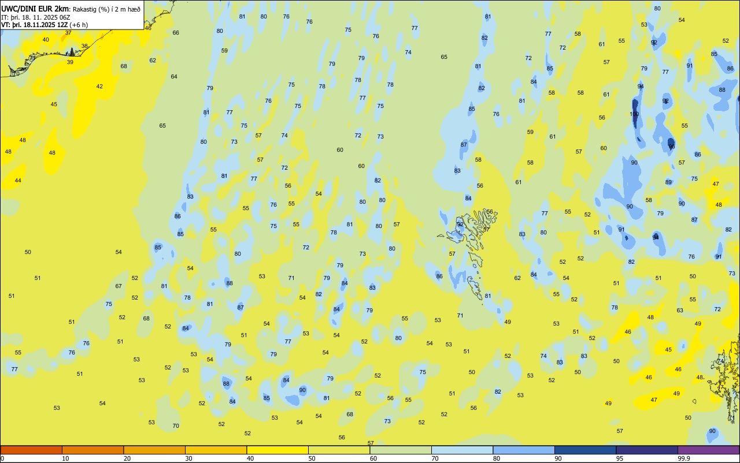Click the humidity value '66' on the map

[176, 32]
